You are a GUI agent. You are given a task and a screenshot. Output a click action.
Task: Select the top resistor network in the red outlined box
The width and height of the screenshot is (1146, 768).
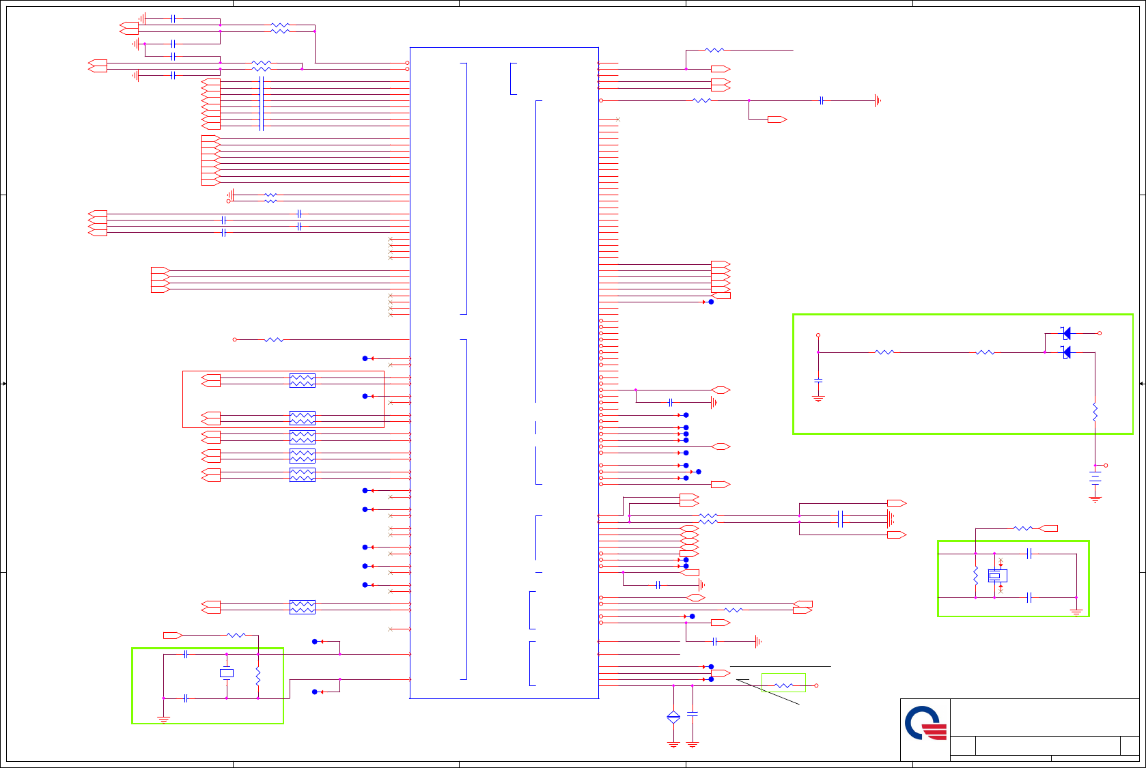[303, 380]
